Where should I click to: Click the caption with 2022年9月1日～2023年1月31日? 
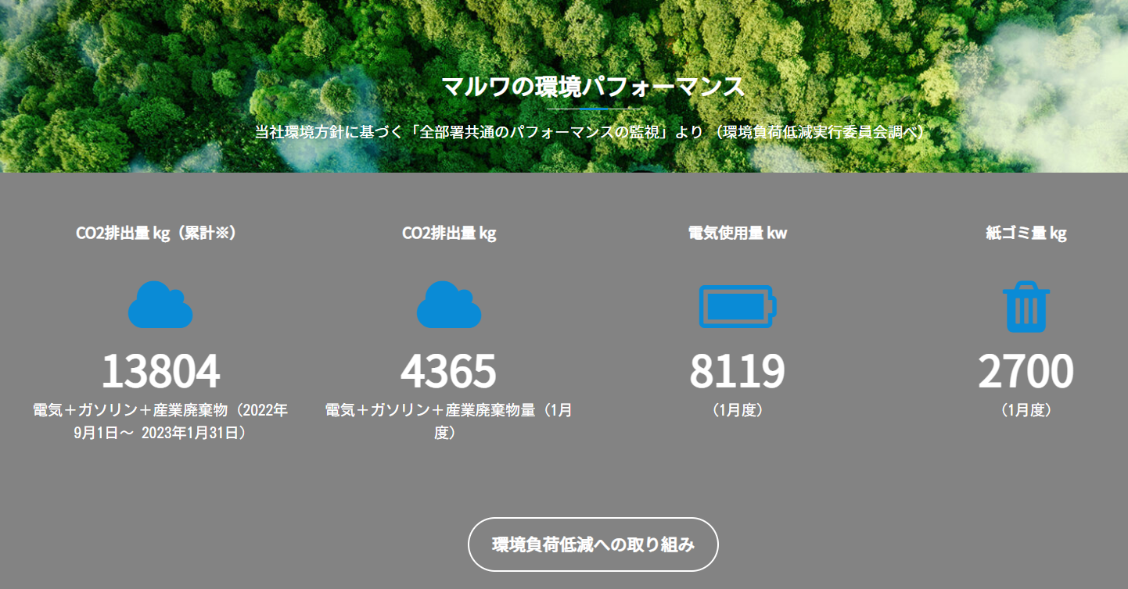click(160, 421)
